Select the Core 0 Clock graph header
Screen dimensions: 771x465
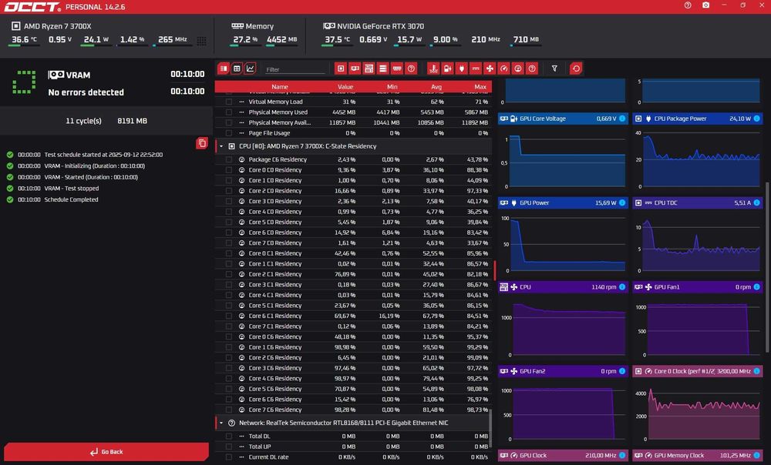tap(698, 371)
